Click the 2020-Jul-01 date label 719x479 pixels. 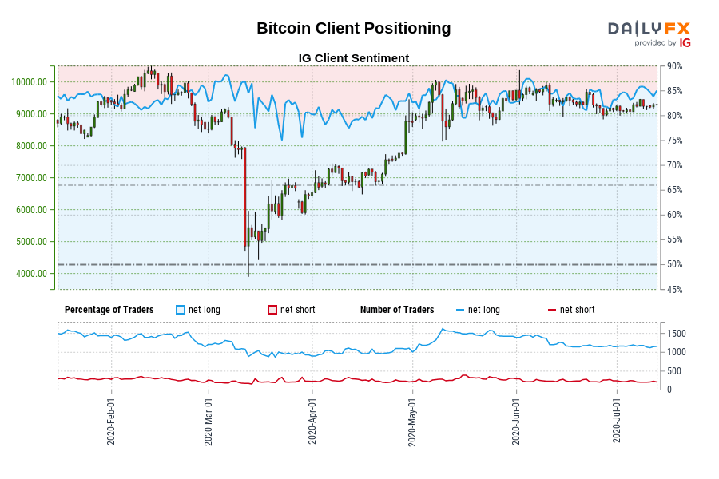click(616, 420)
